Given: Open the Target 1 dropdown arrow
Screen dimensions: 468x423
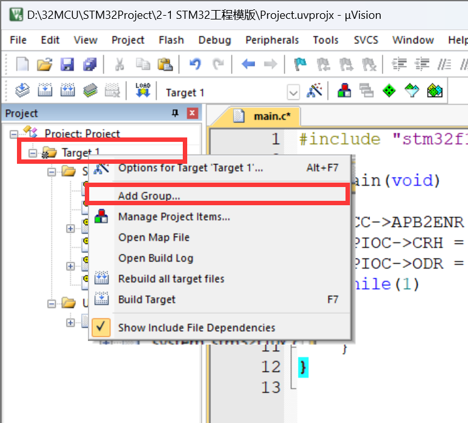Looking at the screenshot, I should tap(293, 93).
